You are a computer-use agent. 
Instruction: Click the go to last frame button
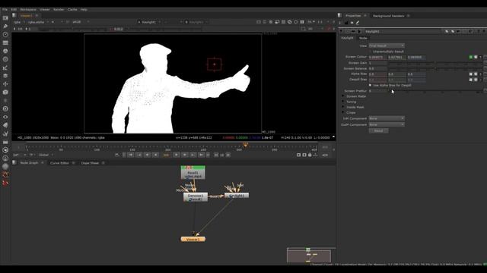[x=201, y=155]
